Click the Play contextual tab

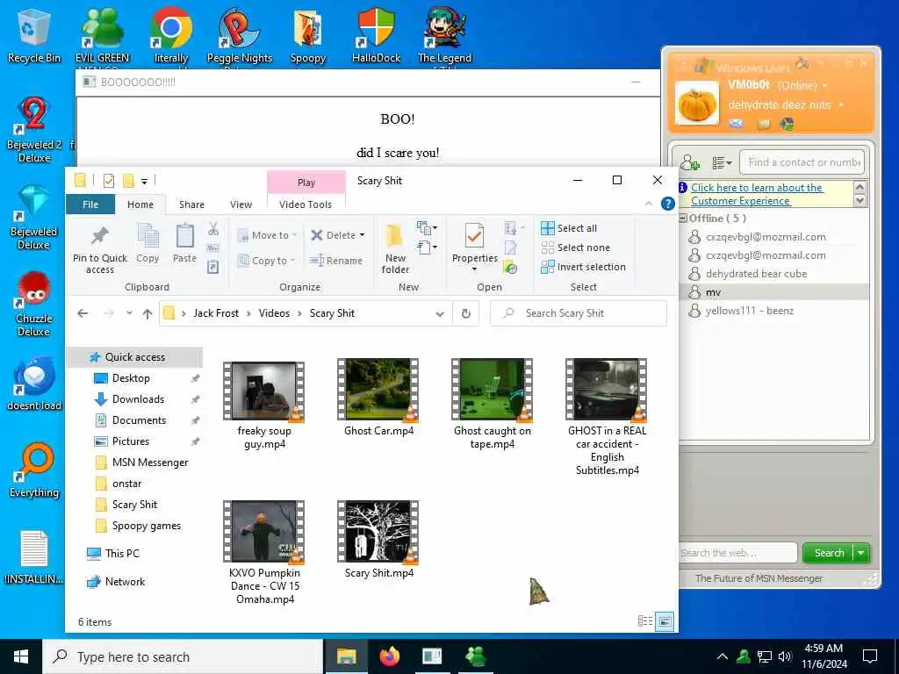point(306,183)
